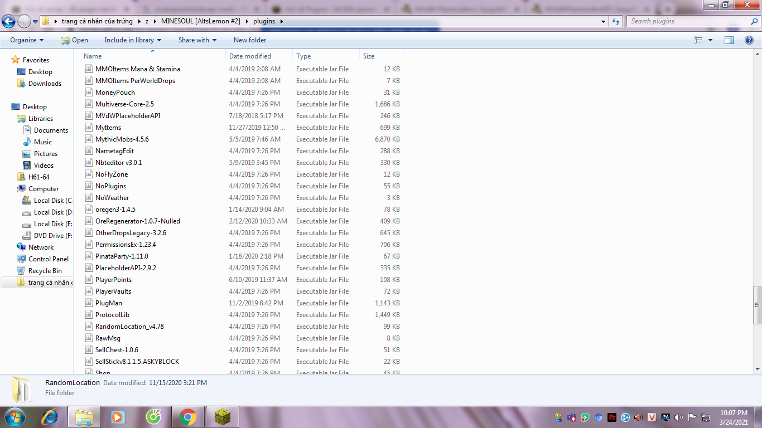Click the RandomLocation folder thumbnail in details pane
The width and height of the screenshot is (762, 428).
(x=22, y=390)
